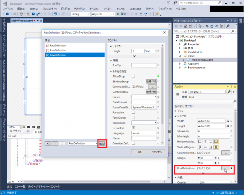The height and width of the screenshot is (195, 244).
Task: Switch to the MainWindow.xaml tab
Action: click(23, 21)
